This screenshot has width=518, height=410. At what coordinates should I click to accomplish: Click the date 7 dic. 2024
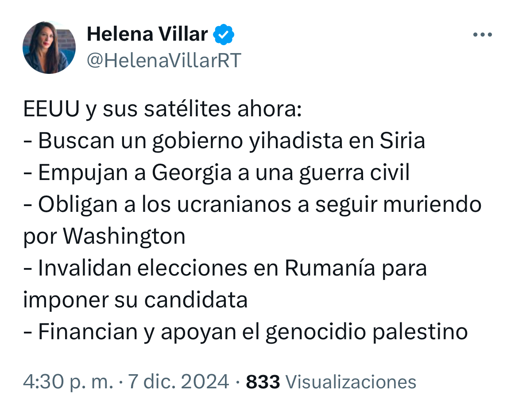pos(178,382)
